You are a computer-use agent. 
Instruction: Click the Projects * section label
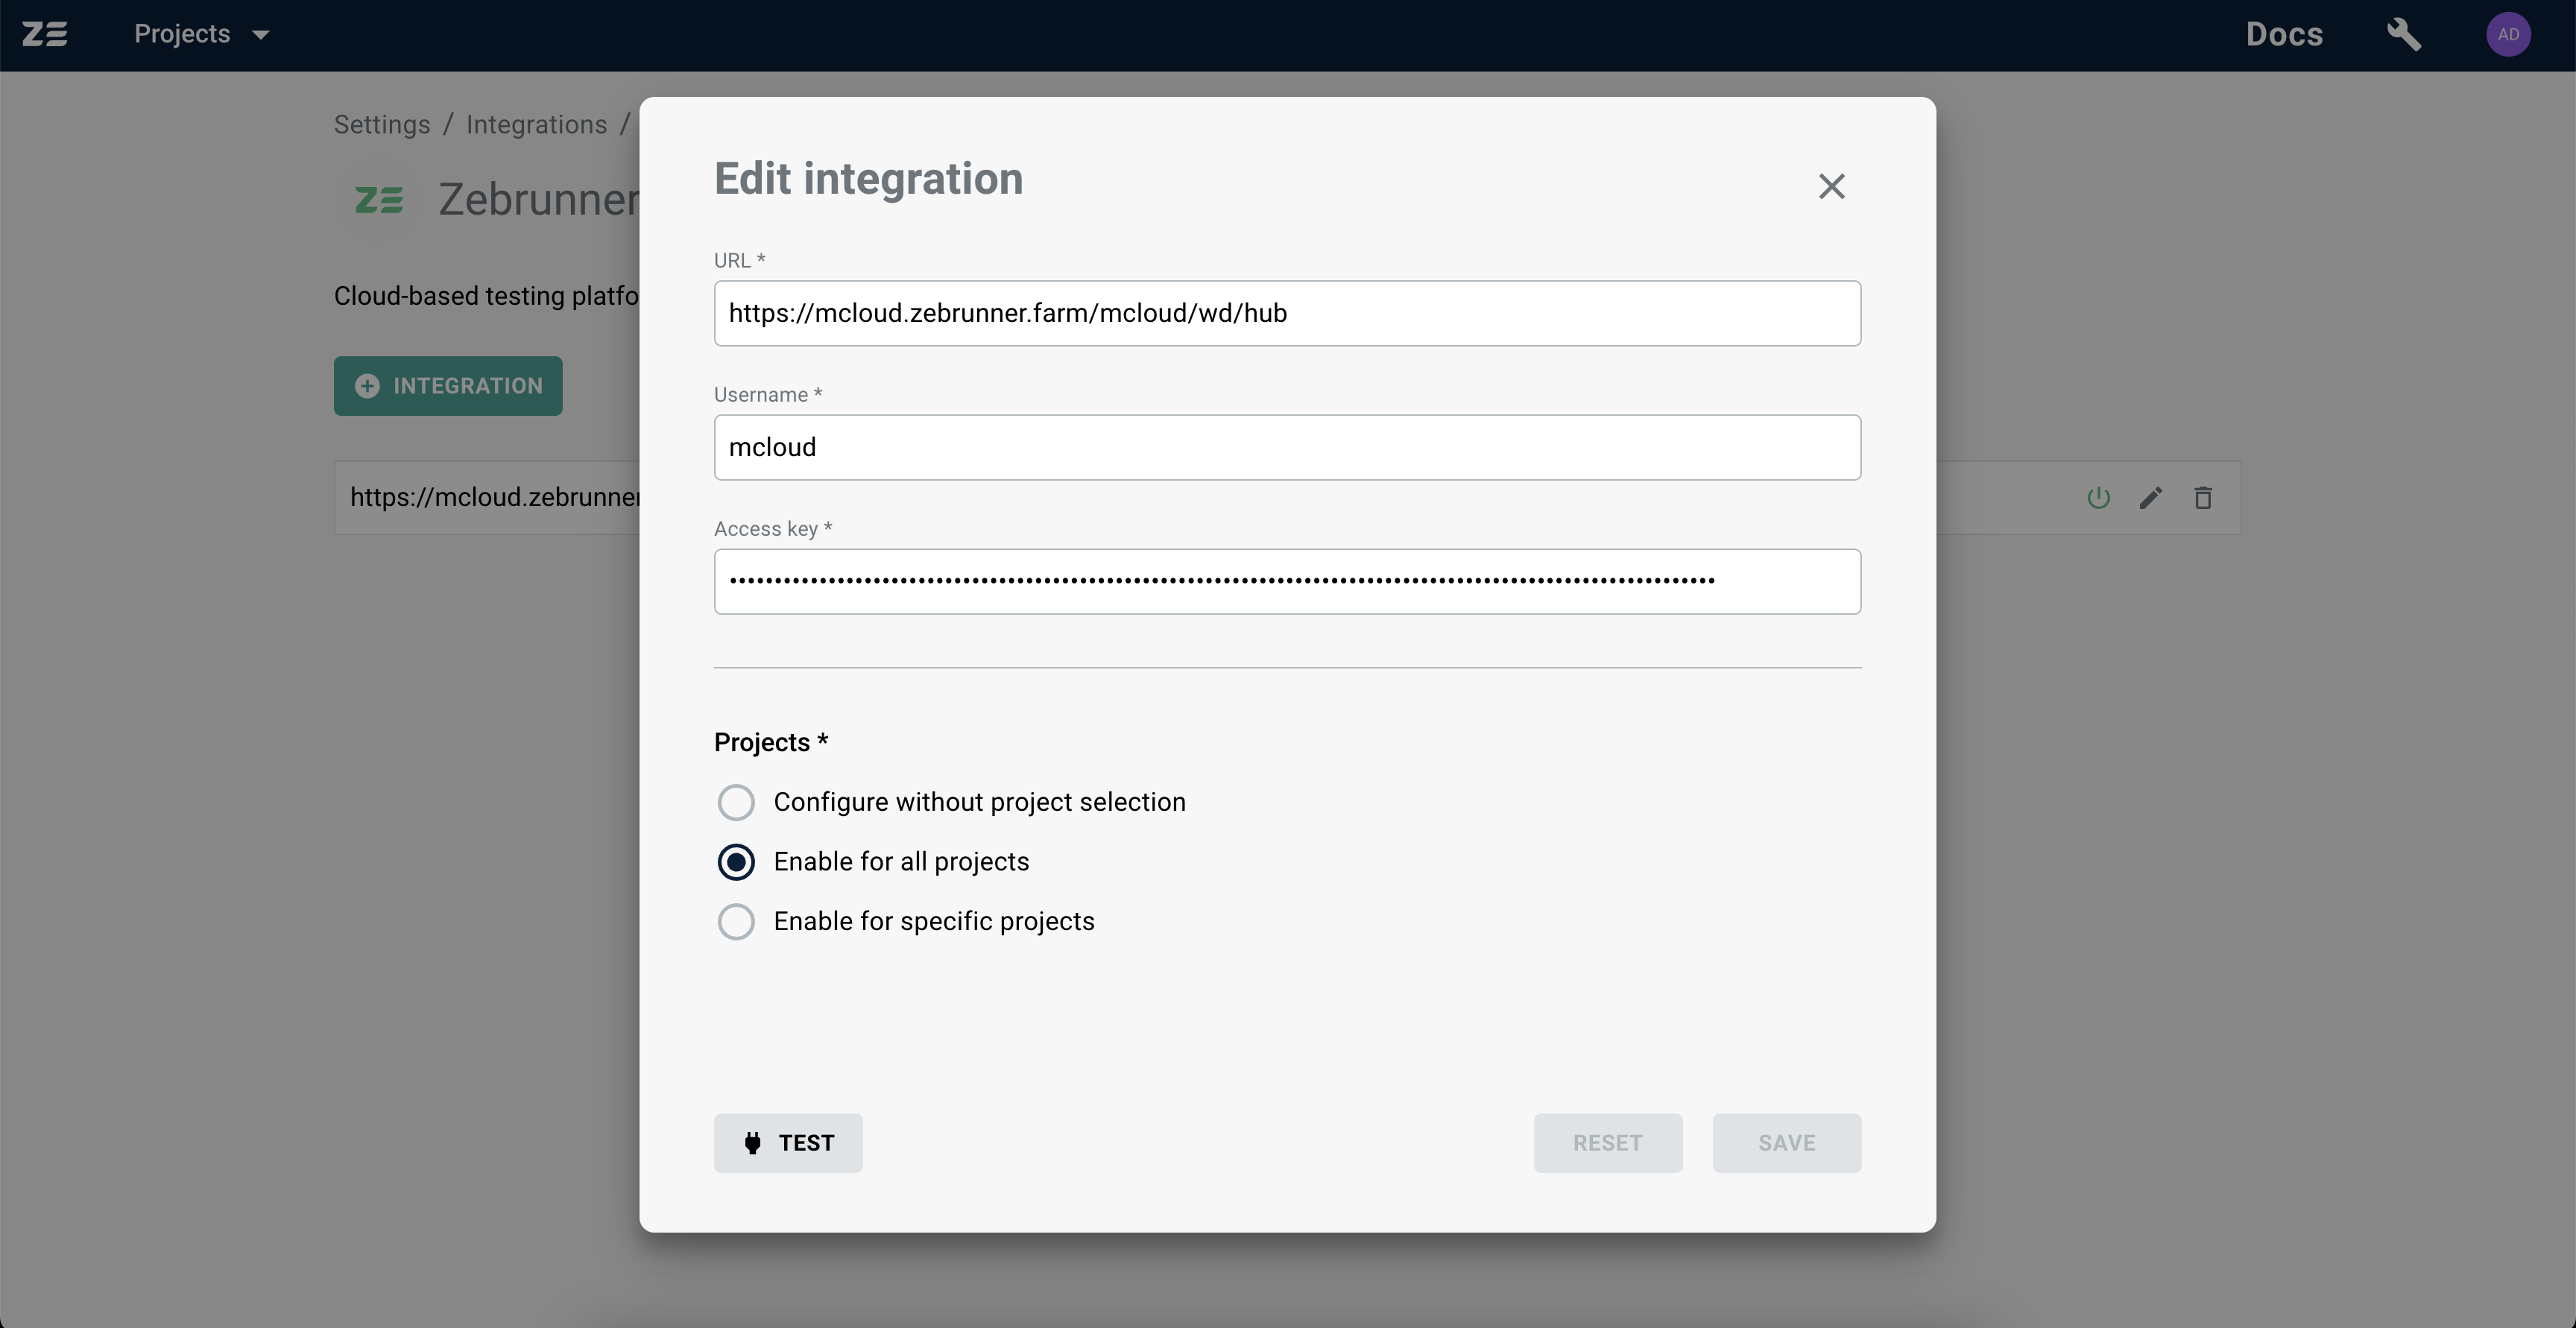[x=771, y=742]
